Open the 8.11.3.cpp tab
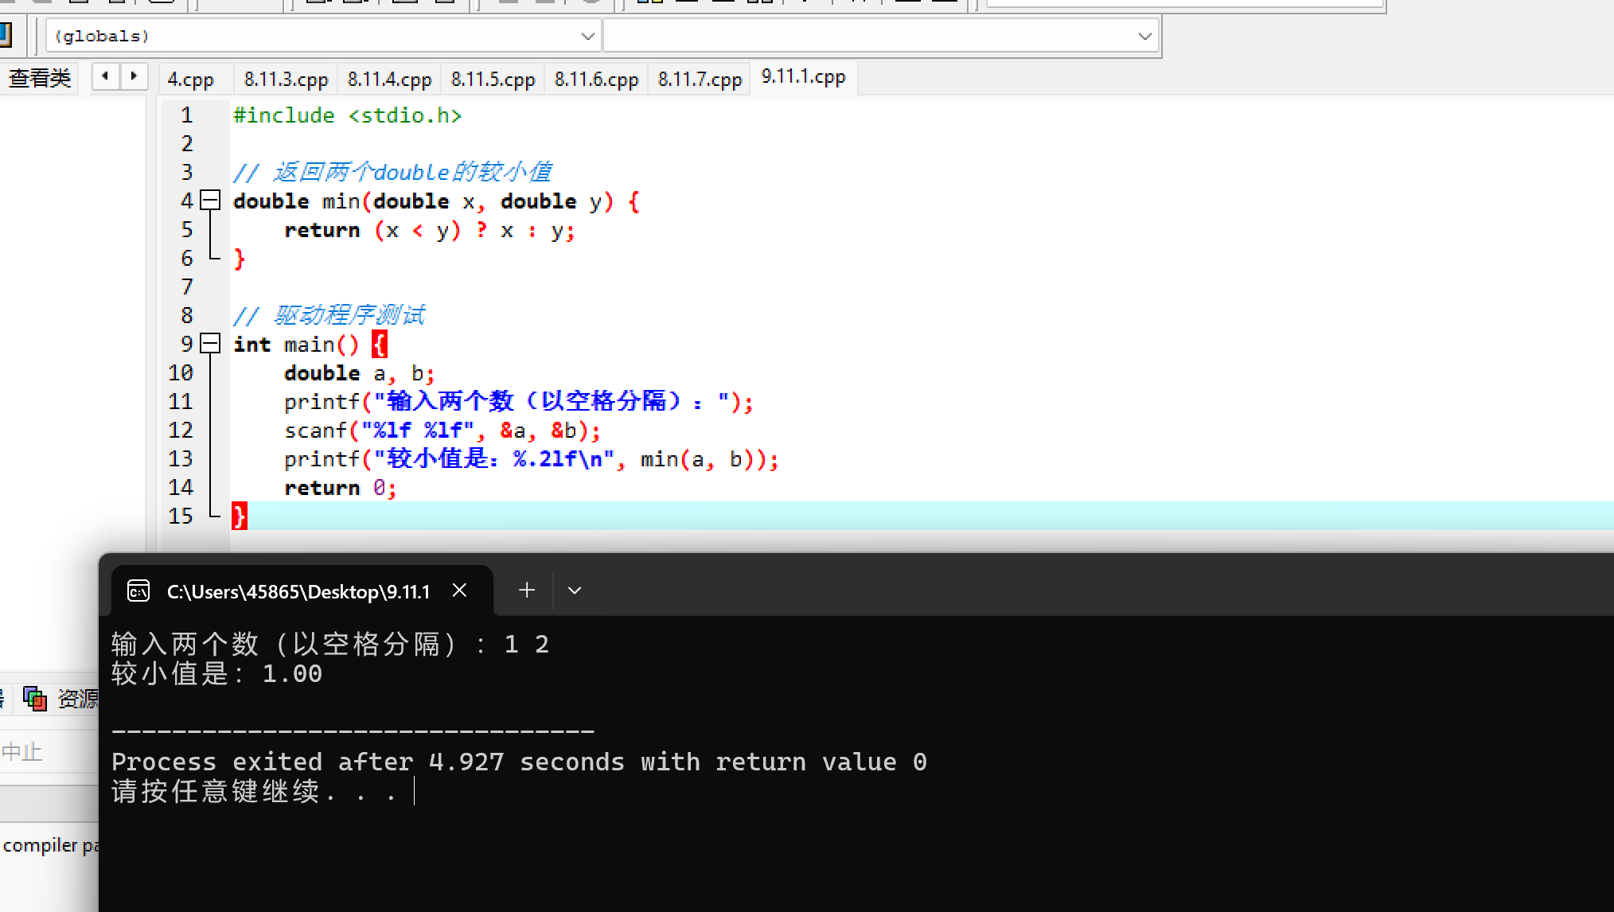The width and height of the screenshot is (1614, 912). [286, 80]
